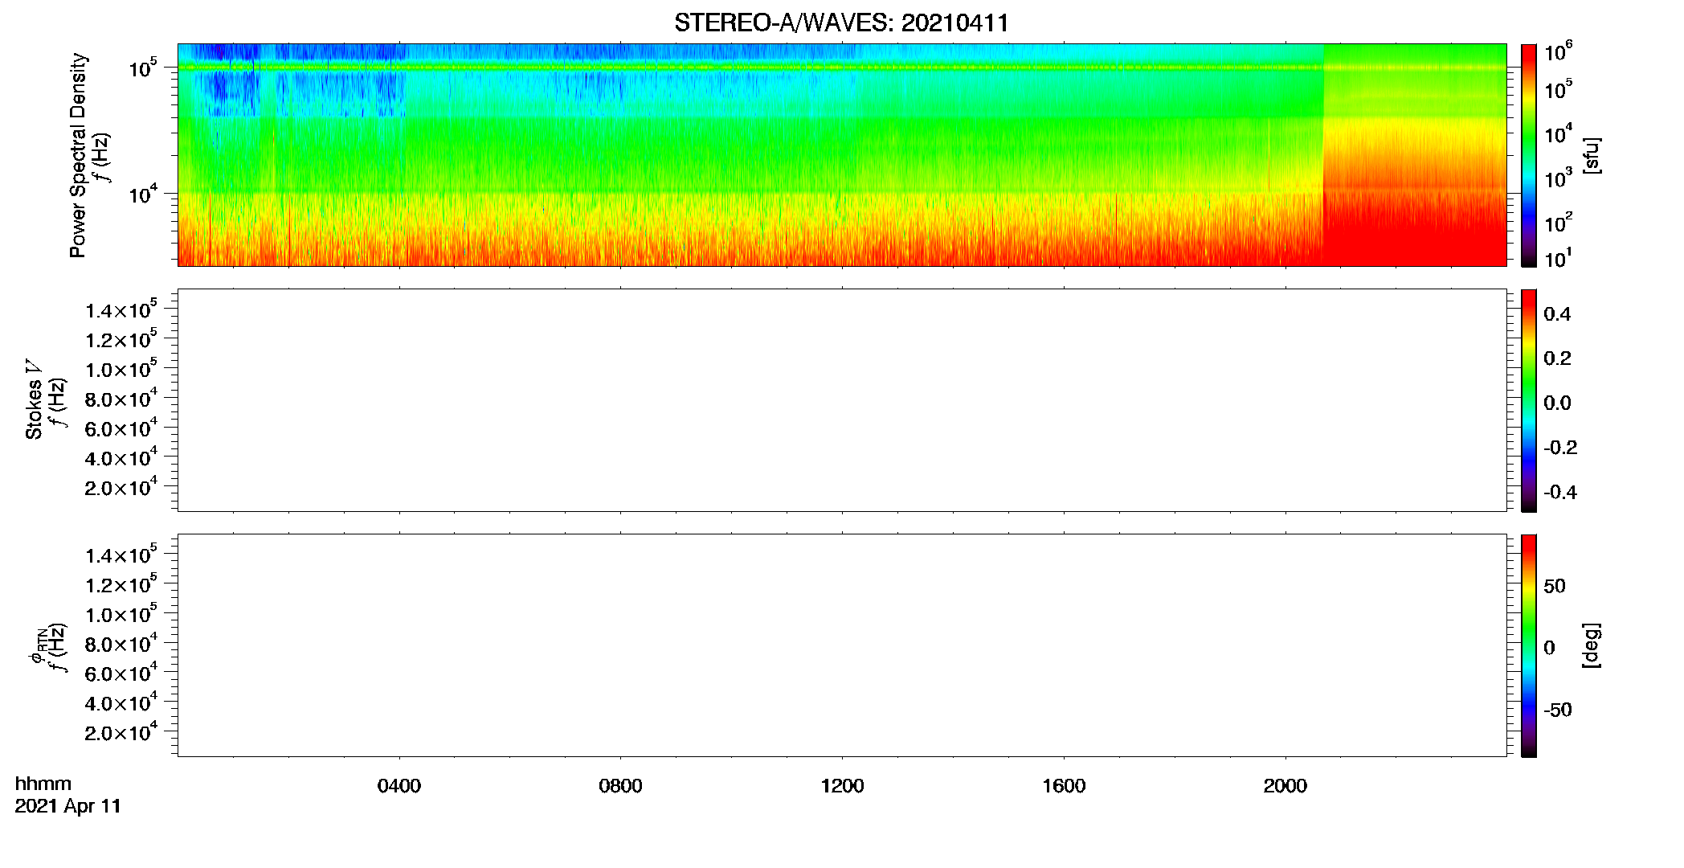Click the 50 label on degrees color bar
The height and width of the screenshot is (868, 1684).
click(1555, 586)
